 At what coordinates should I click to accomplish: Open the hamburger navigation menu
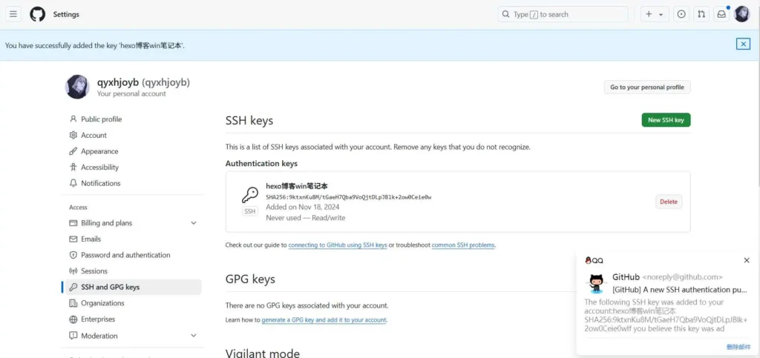[x=13, y=14]
